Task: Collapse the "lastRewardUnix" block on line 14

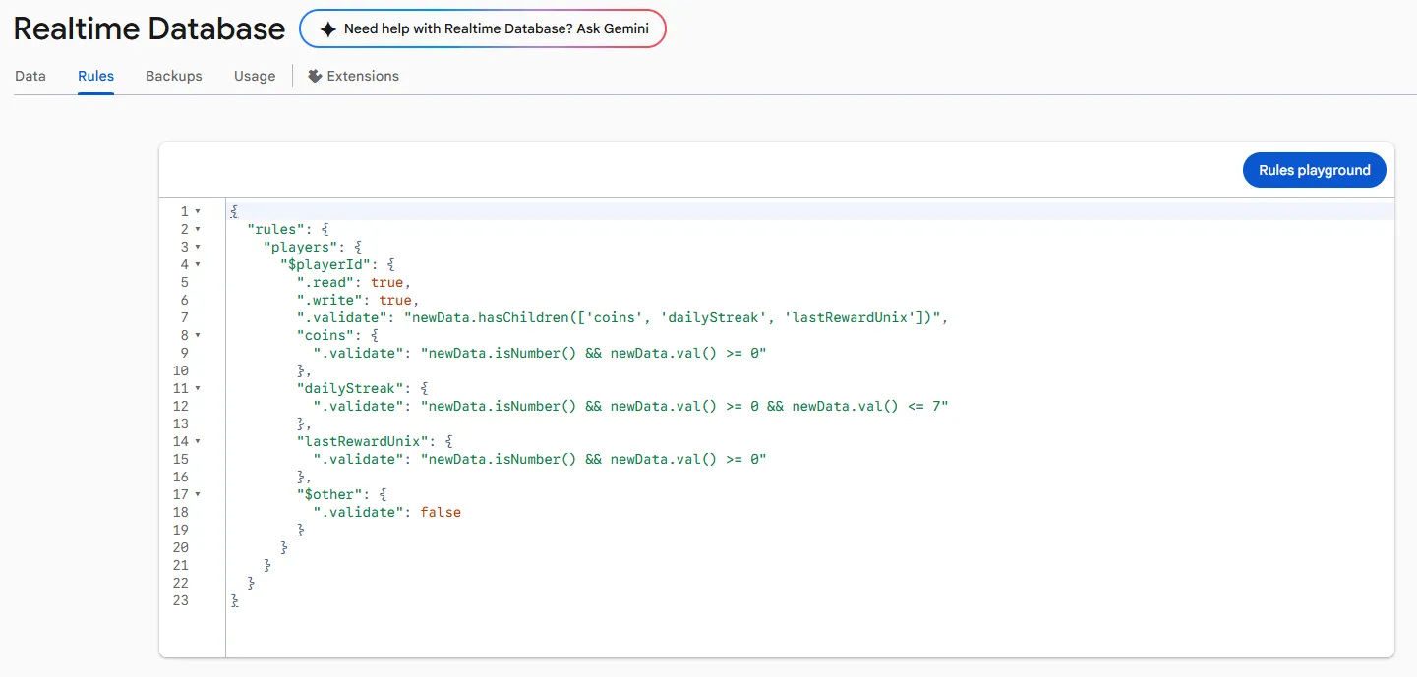Action: pos(197,441)
